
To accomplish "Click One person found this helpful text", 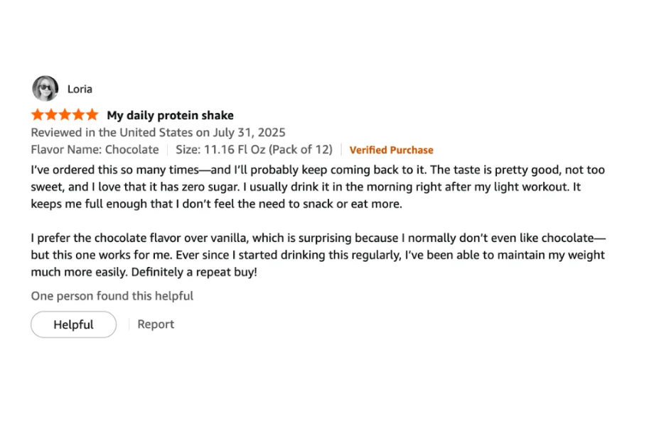I will (x=112, y=295).
